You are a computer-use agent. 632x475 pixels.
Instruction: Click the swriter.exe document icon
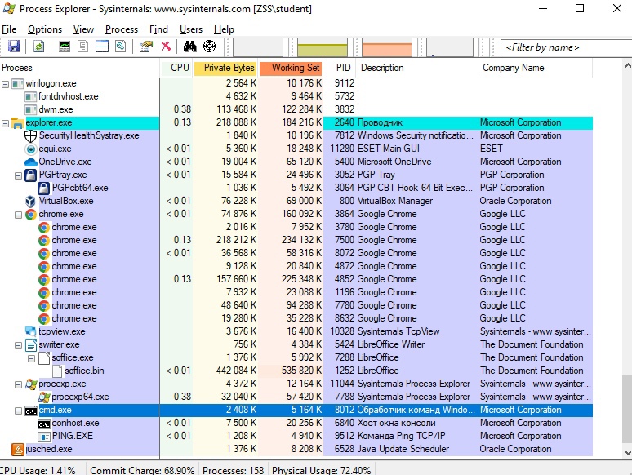click(31, 345)
